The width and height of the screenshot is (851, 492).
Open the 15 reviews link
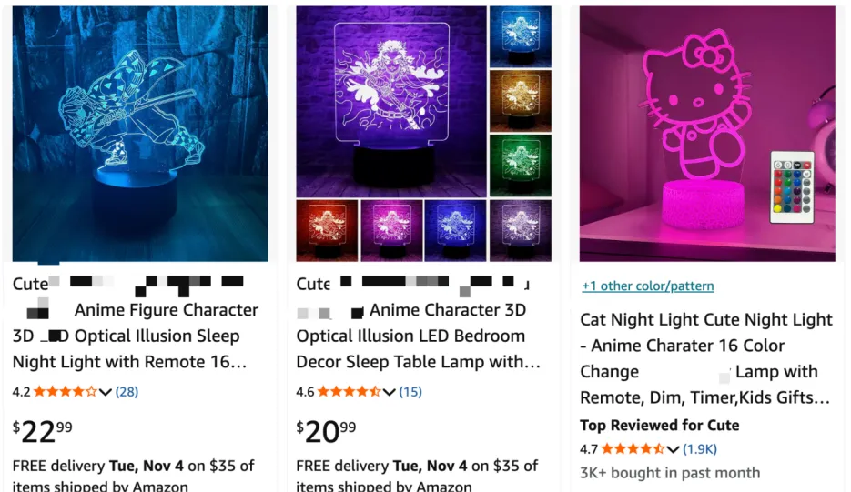point(410,392)
